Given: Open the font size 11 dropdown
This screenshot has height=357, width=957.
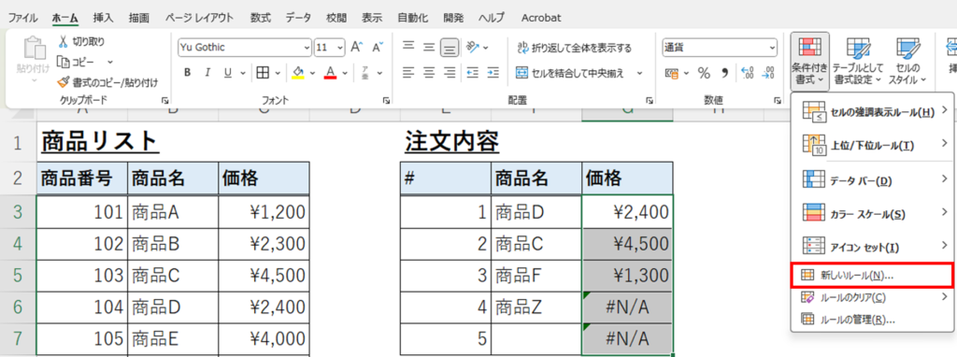Looking at the screenshot, I should (340, 47).
